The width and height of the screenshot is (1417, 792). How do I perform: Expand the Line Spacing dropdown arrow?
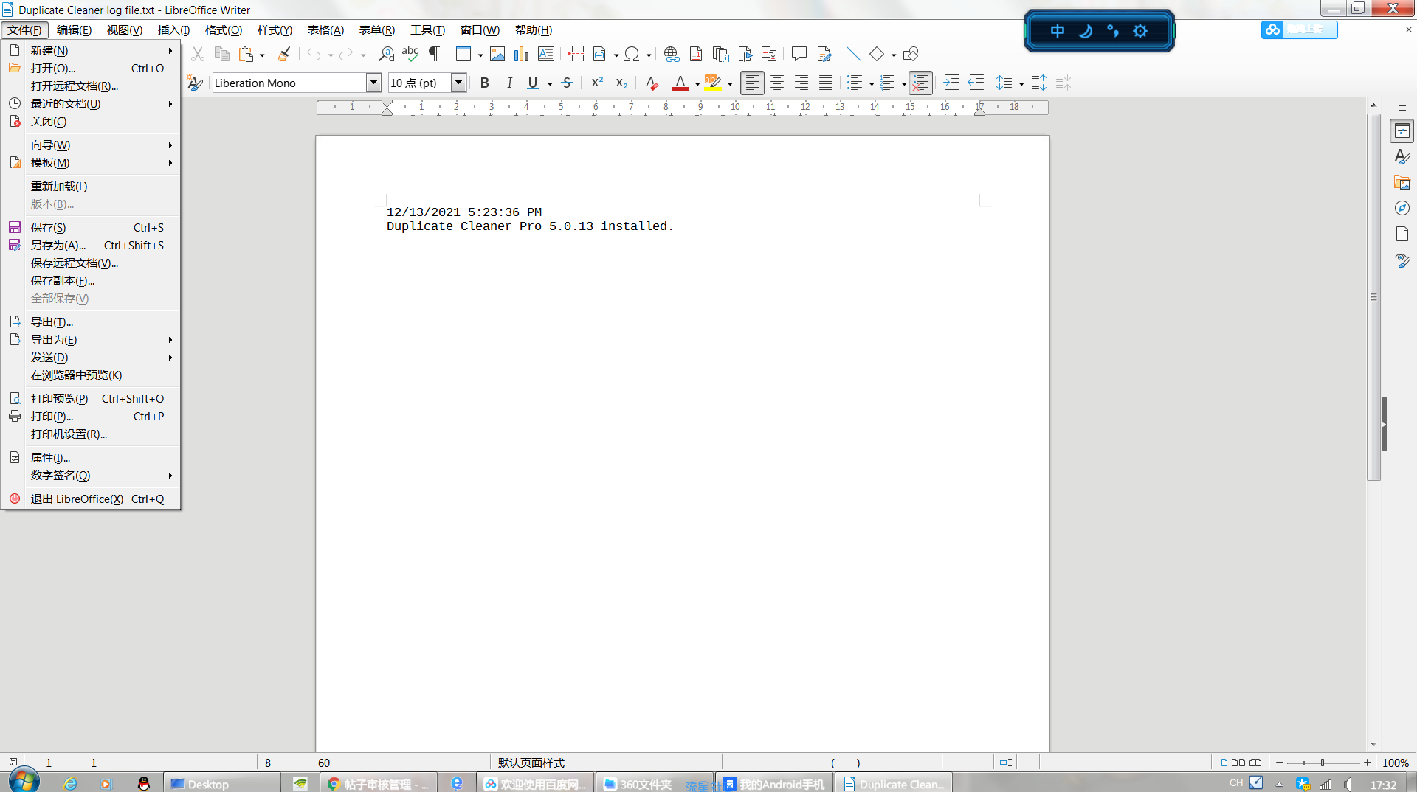tap(1021, 83)
